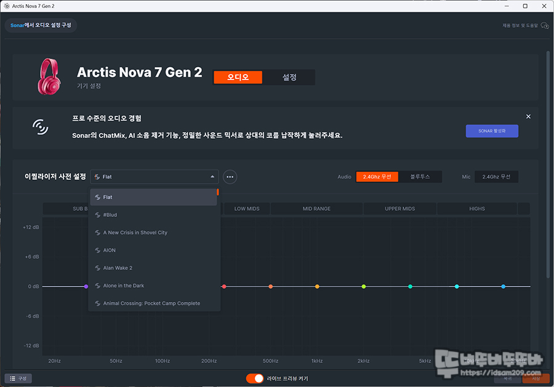Click the Mic 2.4Ghz 무선 option
This screenshot has height=387, width=554.
click(496, 177)
